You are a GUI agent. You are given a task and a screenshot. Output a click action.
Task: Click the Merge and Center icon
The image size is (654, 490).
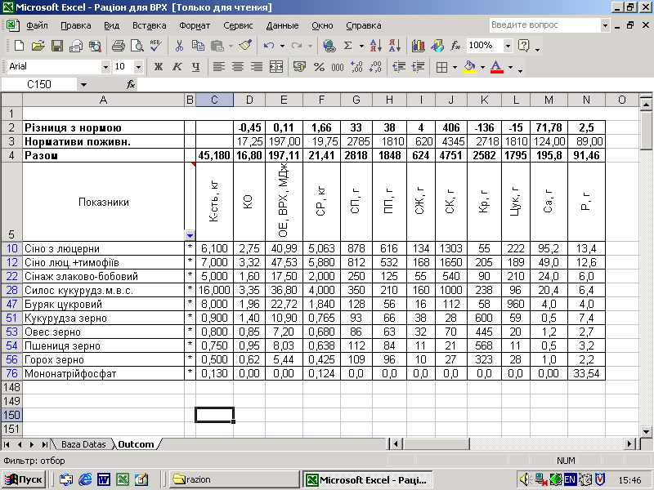pyautogui.click(x=275, y=66)
